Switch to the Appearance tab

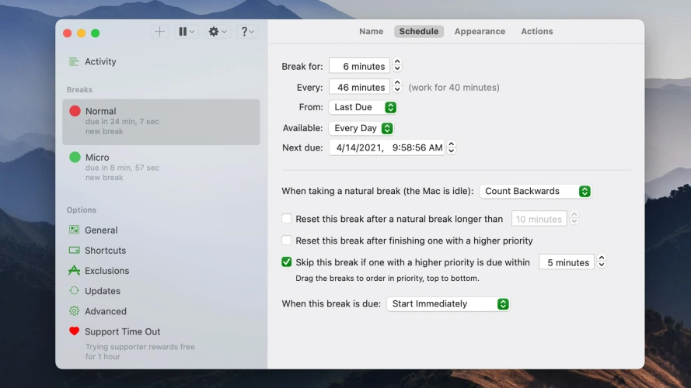[x=480, y=32]
